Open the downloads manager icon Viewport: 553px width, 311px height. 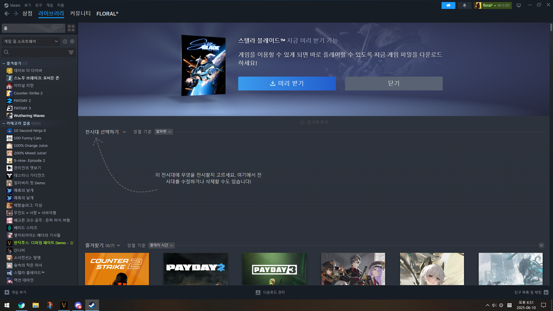258,292
